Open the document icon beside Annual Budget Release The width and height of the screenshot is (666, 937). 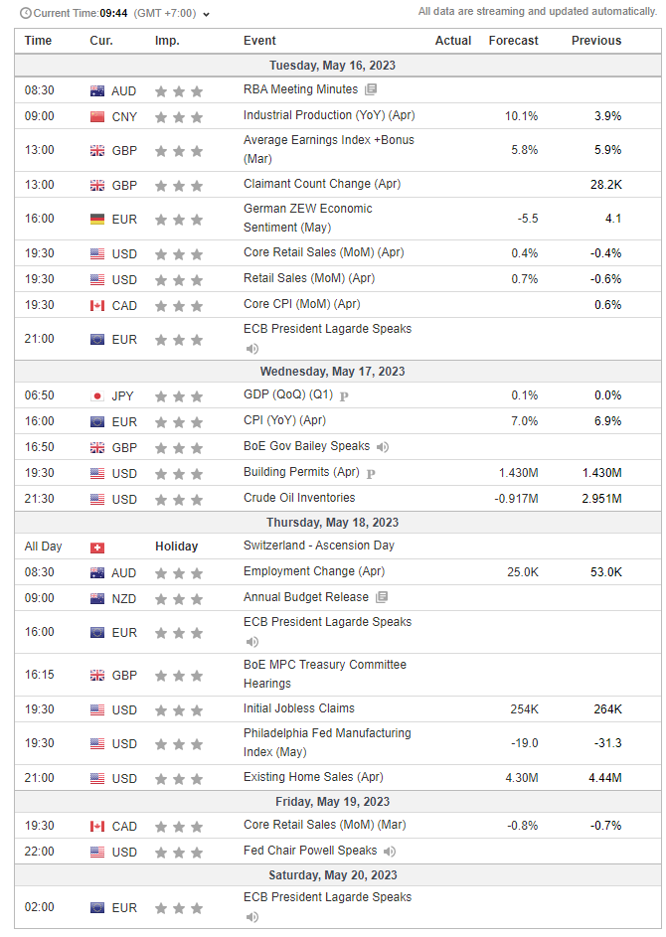pos(382,598)
